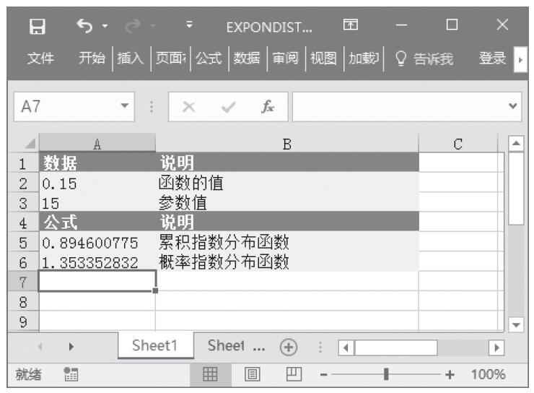Click the macro record icon in status bar
The image size is (534, 393).
[70, 374]
